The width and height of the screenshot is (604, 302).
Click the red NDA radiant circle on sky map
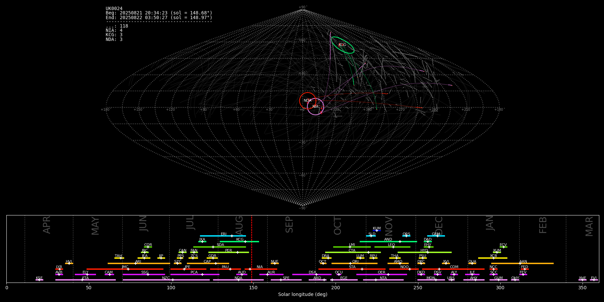coord(308,101)
